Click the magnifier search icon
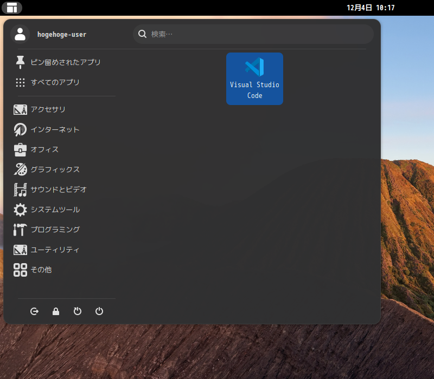The width and height of the screenshot is (434, 379). 142,34
